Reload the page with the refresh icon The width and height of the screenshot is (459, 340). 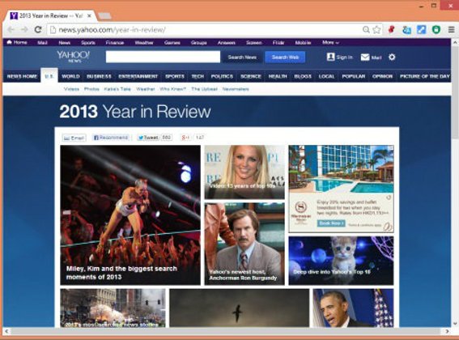click(38, 30)
